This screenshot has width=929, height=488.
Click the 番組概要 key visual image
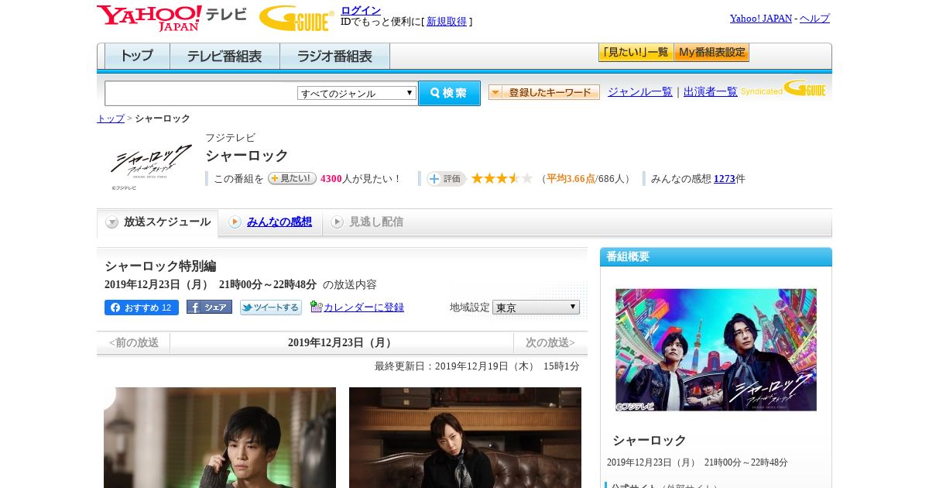[x=716, y=349]
